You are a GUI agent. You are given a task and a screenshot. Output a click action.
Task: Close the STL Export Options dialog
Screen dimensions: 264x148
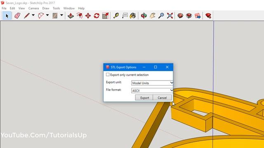pos(167,67)
